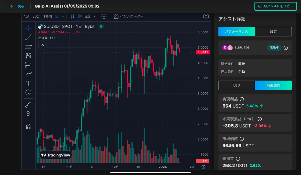Click the 稼働中 status badge
This screenshot has width=301, height=175.
[274, 48]
